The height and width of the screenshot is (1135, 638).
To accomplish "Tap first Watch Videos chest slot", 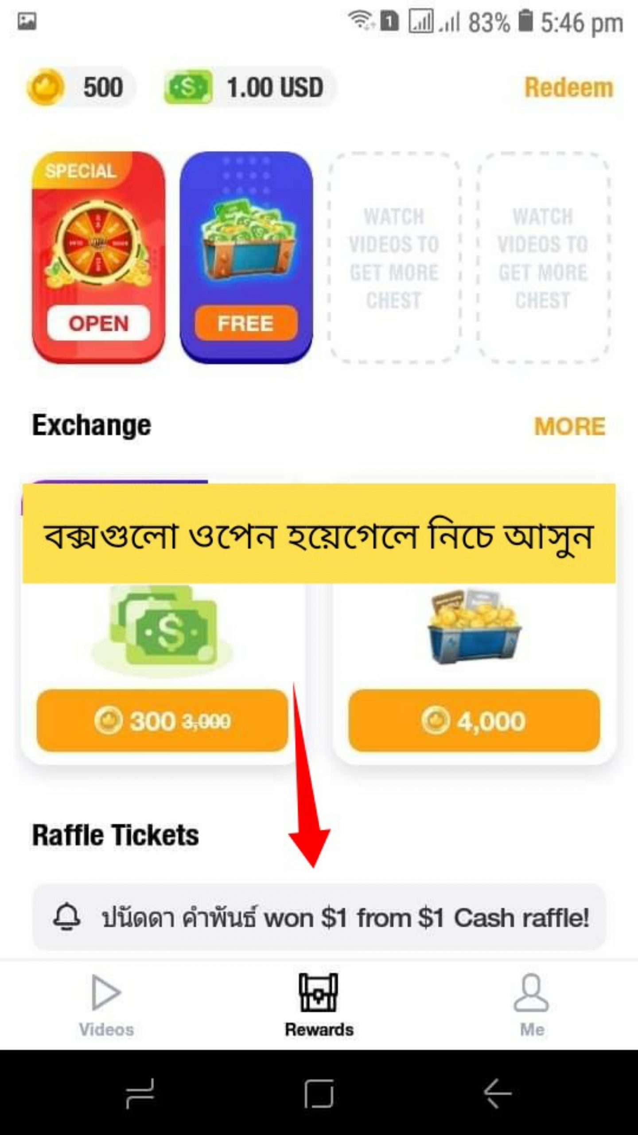I will click(394, 257).
